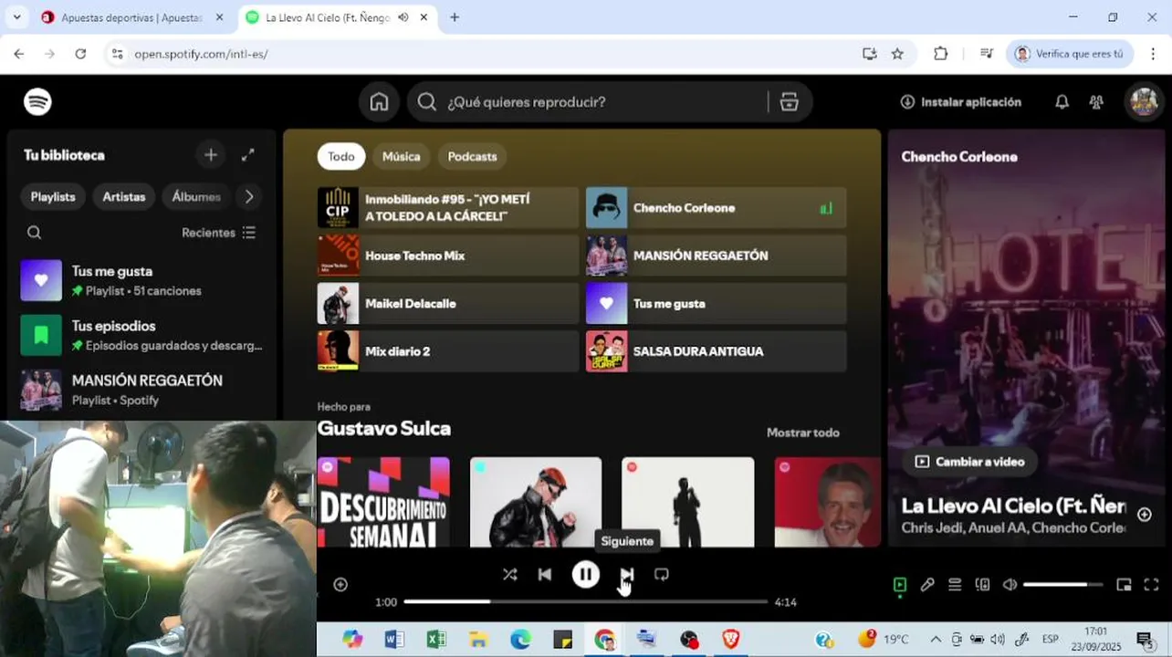Open Word from taskbar

coord(394,640)
